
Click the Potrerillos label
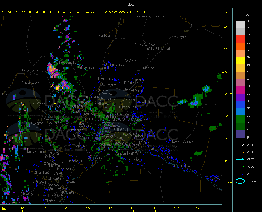click(x=53, y=120)
